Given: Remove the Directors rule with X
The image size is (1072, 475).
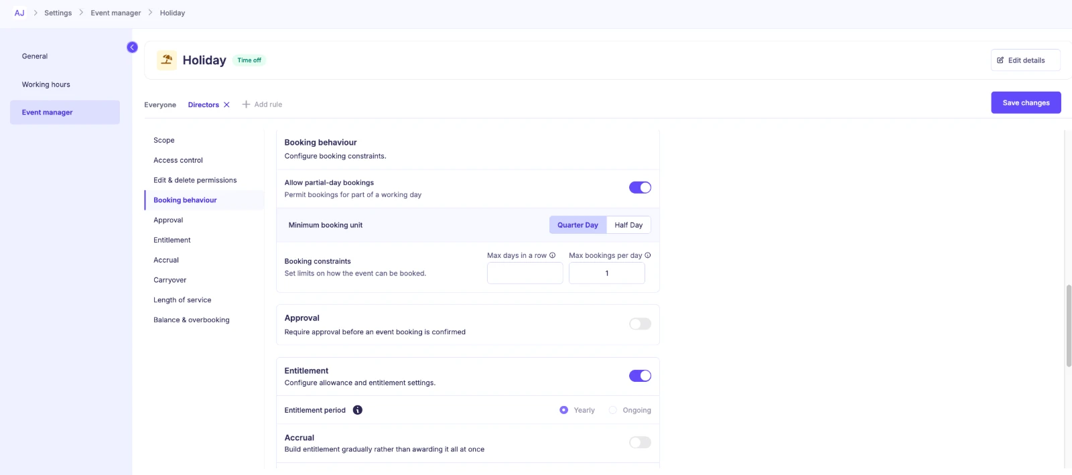Looking at the screenshot, I should pyautogui.click(x=226, y=105).
